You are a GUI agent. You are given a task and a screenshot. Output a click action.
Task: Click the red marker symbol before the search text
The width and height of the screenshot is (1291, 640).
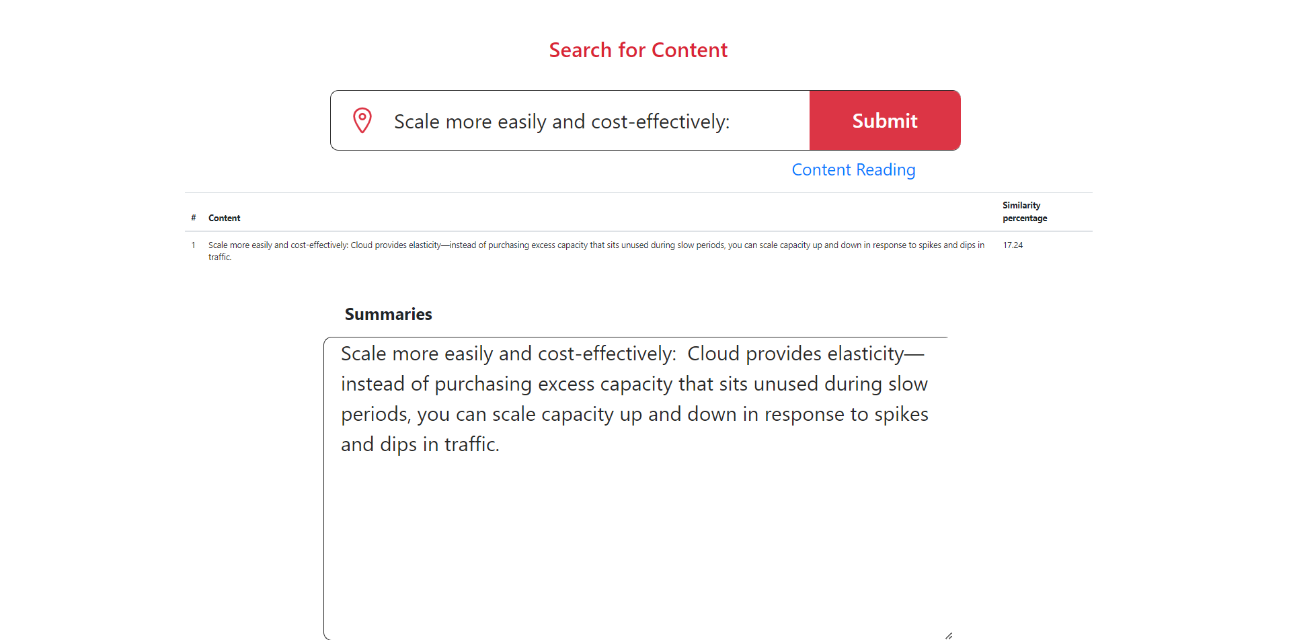(362, 120)
